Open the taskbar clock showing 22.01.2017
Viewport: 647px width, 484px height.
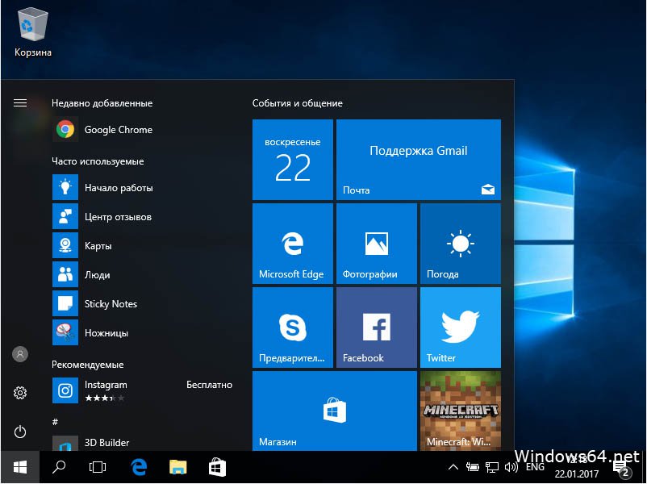tap(577, 467)
